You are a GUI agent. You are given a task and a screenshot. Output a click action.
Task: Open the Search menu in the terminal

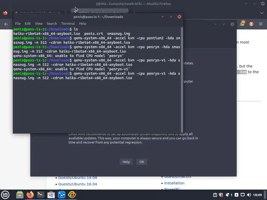click(52, 24)
